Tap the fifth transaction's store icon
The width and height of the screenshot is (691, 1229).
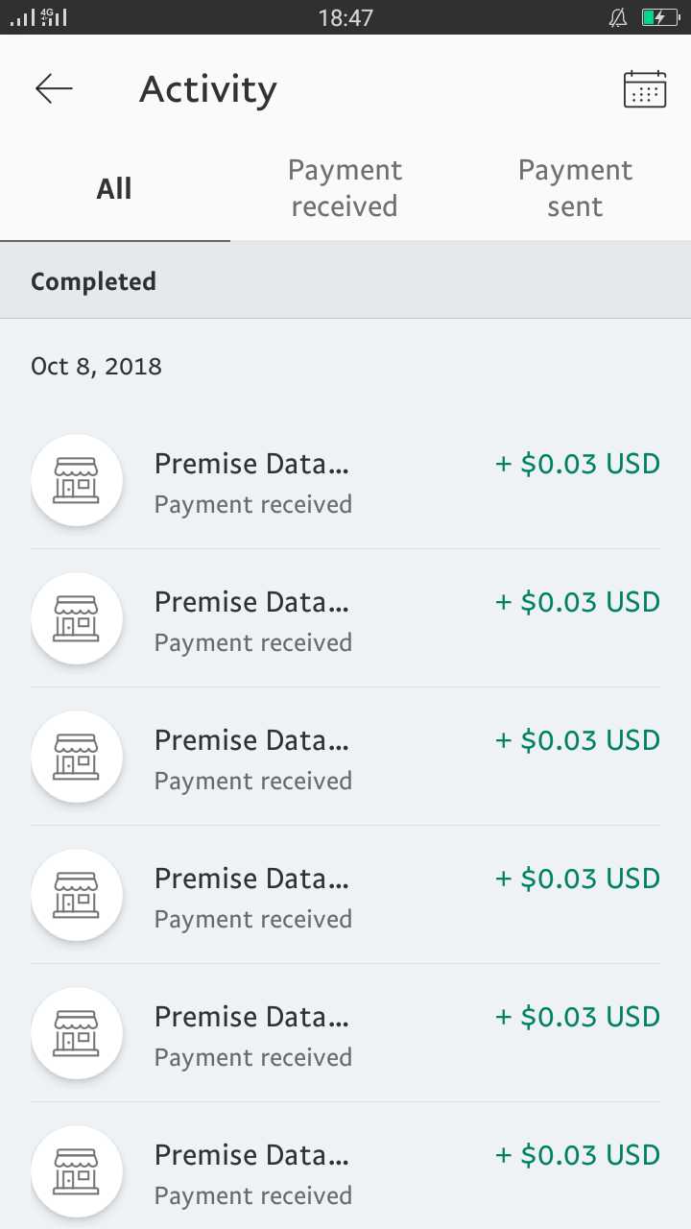point(77,1033)
